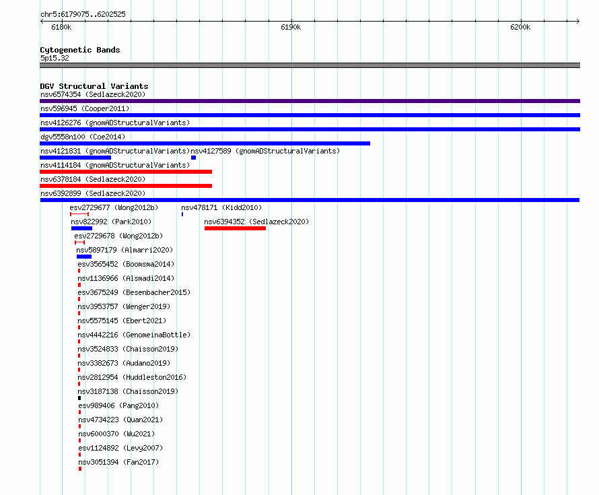Open esv2729678 (Wong2012b) label

coord(118,236)
